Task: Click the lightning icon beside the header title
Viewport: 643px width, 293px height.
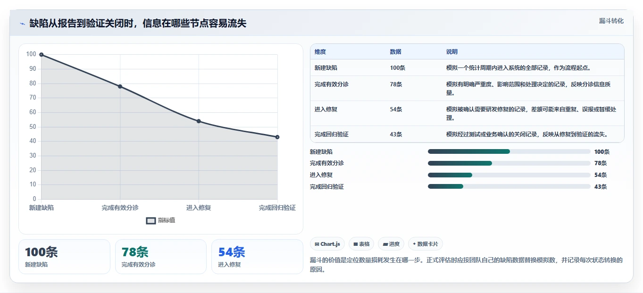Action: pyautogui.click(x=23, y=24)
